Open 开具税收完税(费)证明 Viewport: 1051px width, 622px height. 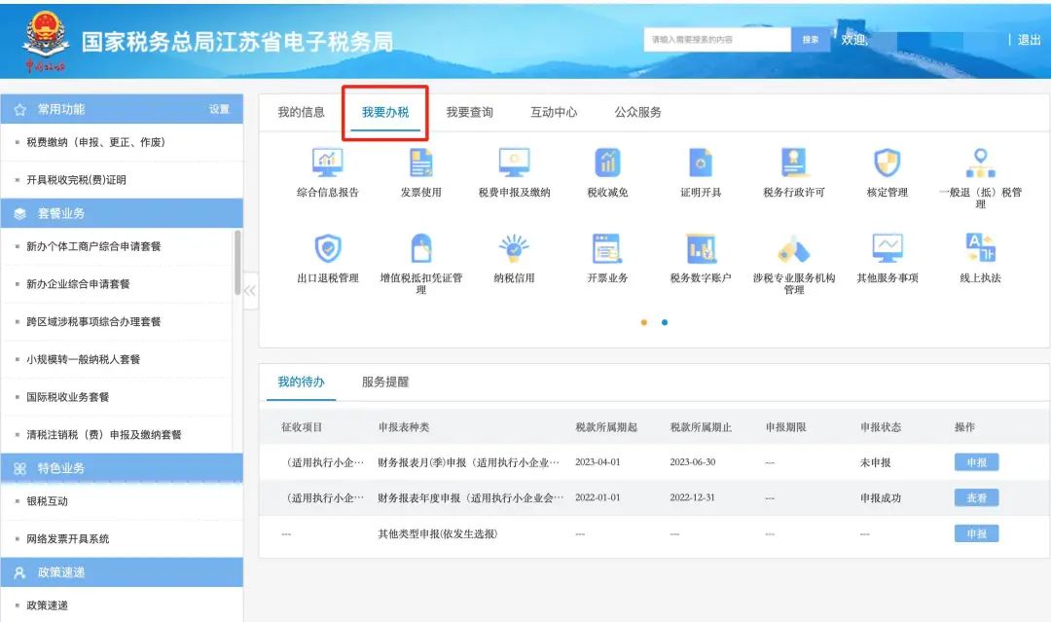[x=77, y=180]
